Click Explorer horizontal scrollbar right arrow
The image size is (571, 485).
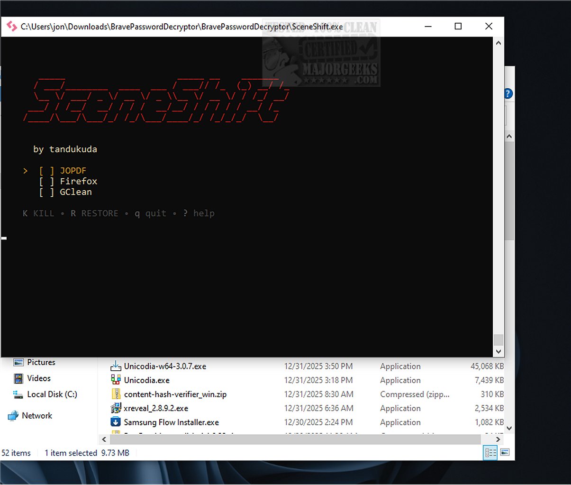pyautogui.click(x=498, y=439)
